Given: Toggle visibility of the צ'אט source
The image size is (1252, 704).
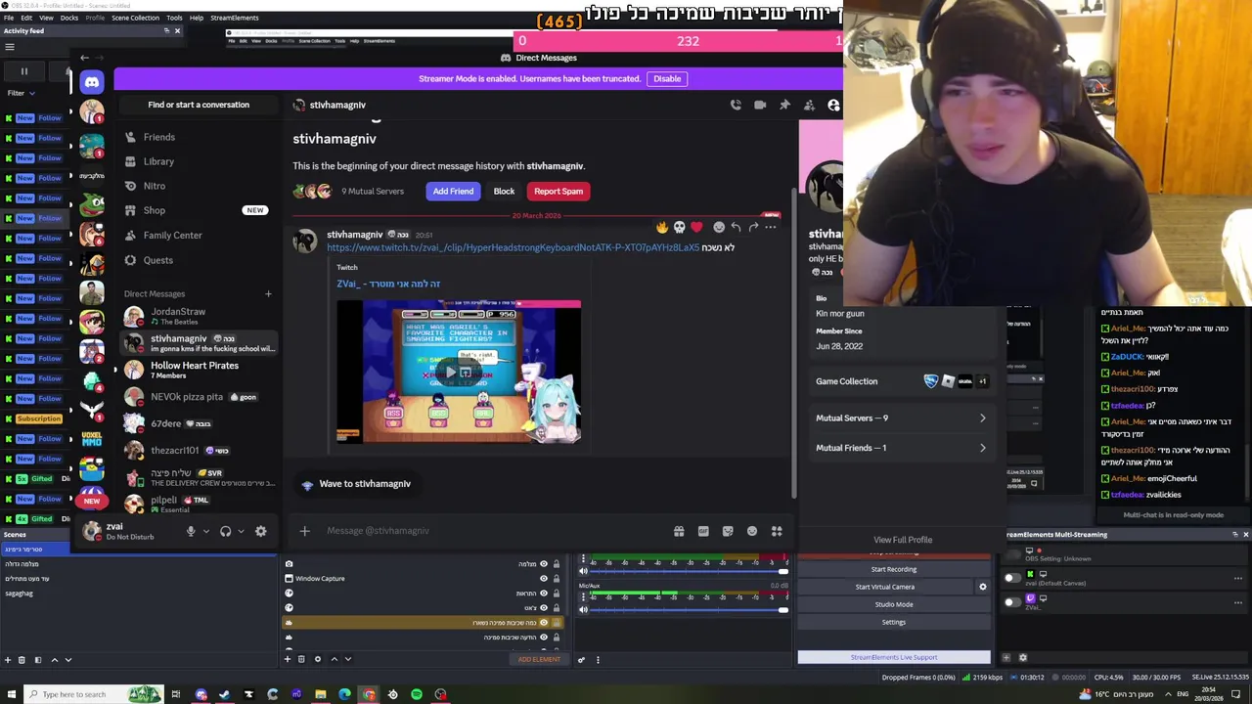Looking at the screenshot, I should pos(544,608).
